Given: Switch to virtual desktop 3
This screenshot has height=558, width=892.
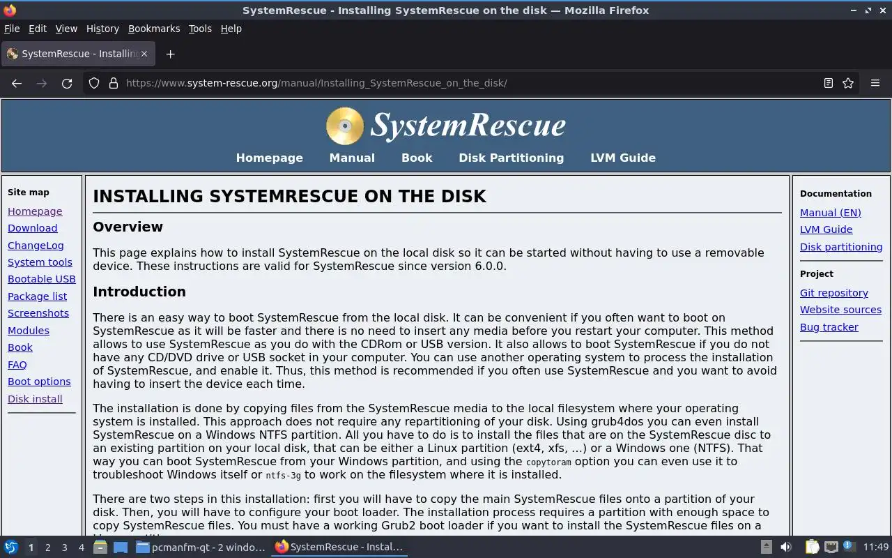Looking at the screenshot, I should [64, 548].
